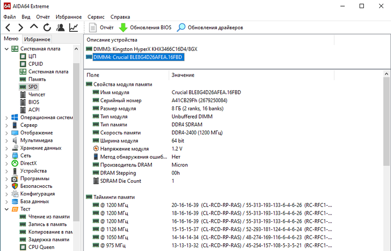Click the refresh toolbar icon
Viewport: 391px width, 251px height.
[x=47, y=27]
